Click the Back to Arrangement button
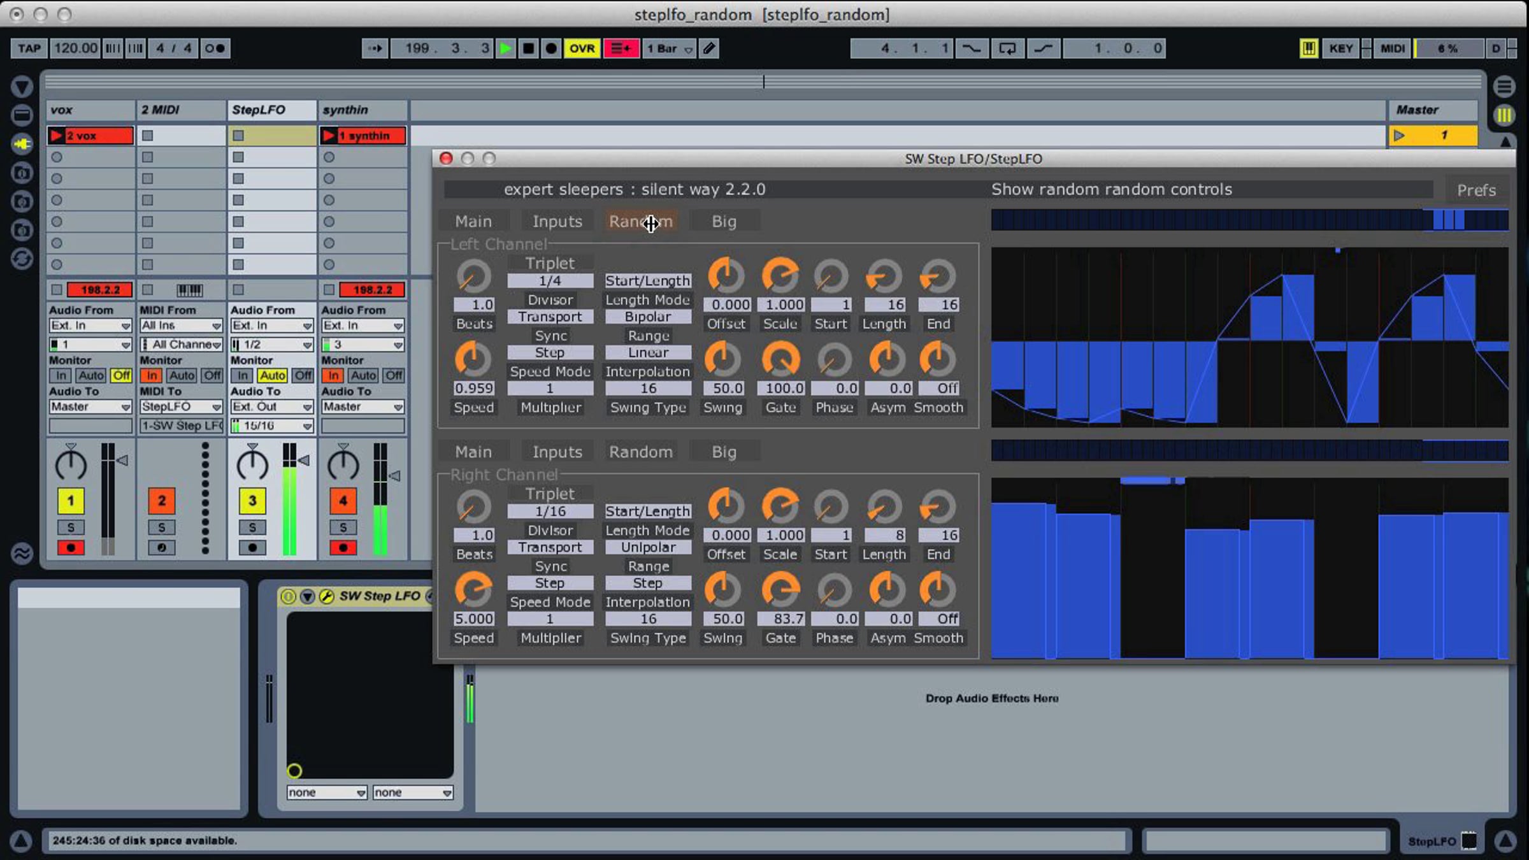This screenshot has width=1529, height=860. [x=621, y=48]
